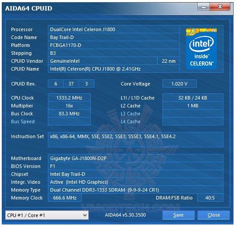Click the CPU Clock value 1333.2 MHz

click(69, 98)
